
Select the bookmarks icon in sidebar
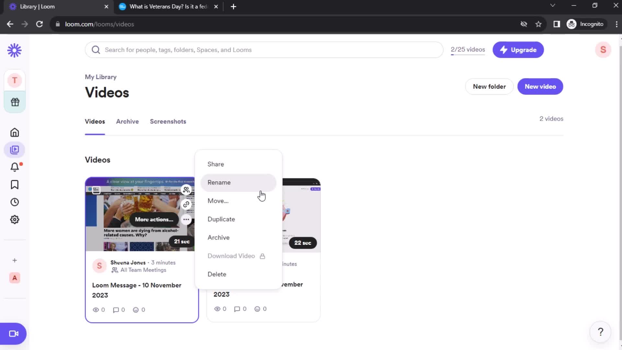coord(15,185)
